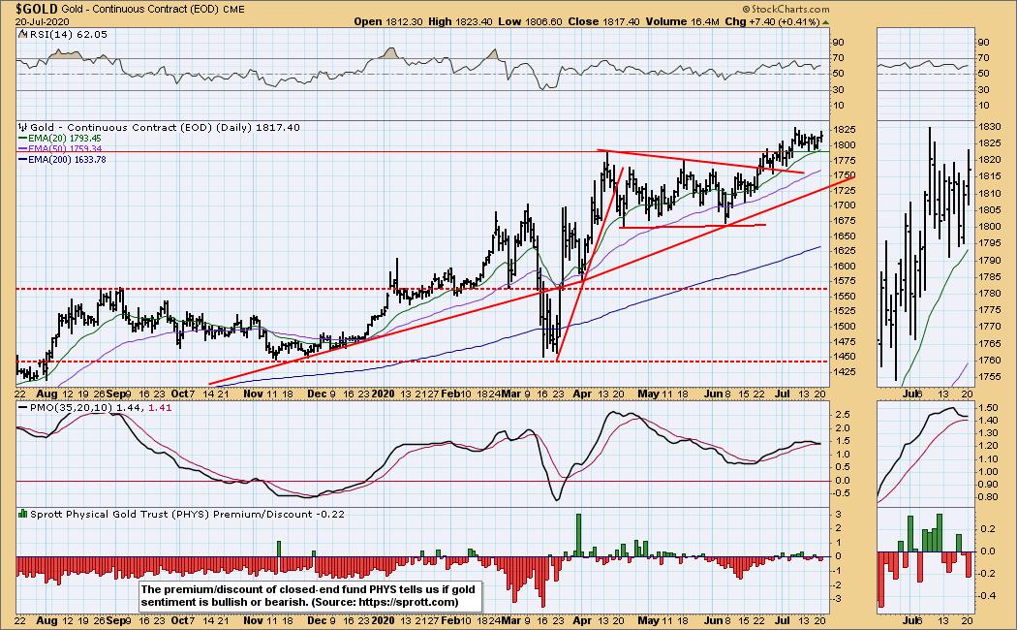Click the 1815 price label on zoom panel
Viewport: 1017px width, 630px height.
[989, 176]
